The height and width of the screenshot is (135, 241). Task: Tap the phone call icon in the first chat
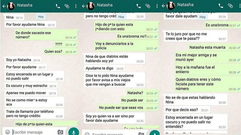click(58, 6)
